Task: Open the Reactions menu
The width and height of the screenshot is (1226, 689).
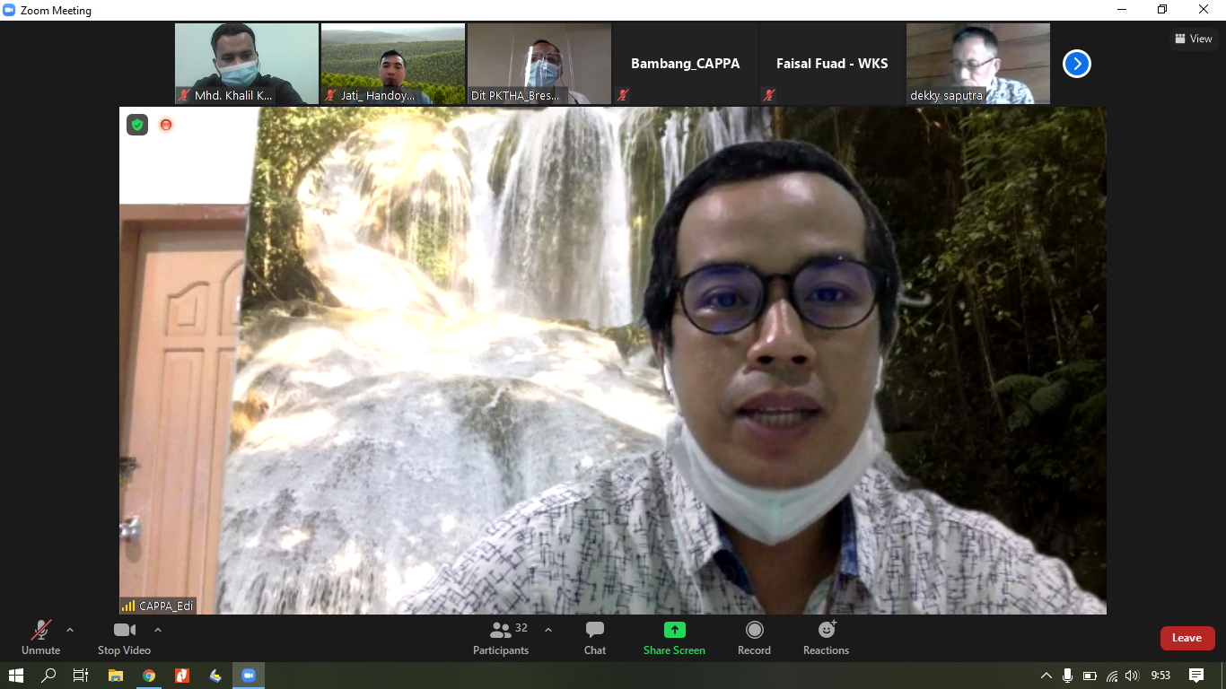Action: [x=826, y=638]
